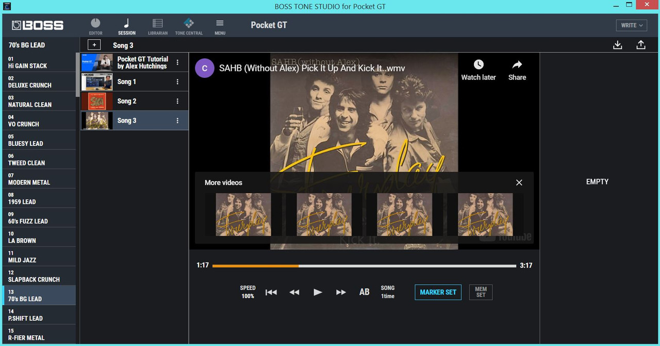This screenshot has height=346, width=660.
Task: Click the BOSS logo
Action: tap(38, 25)
